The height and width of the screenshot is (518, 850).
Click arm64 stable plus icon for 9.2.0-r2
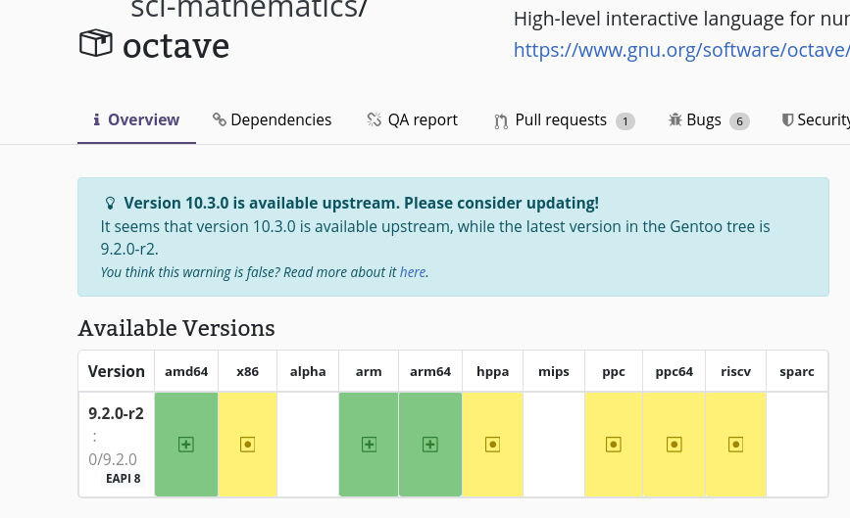(x=429, y=445)
